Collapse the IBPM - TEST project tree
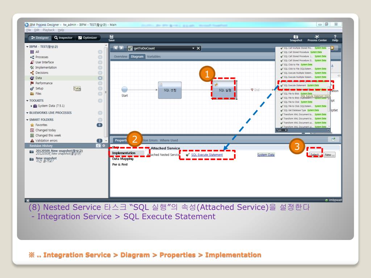Image resolution: width=371 pixels, height=278 pixels. pyautogui.click(x=27, y=47)
